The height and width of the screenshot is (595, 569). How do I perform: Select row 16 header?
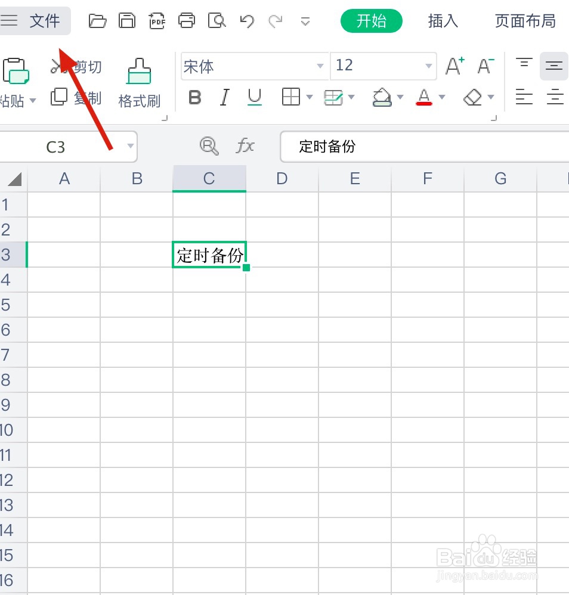click(13, 580)
